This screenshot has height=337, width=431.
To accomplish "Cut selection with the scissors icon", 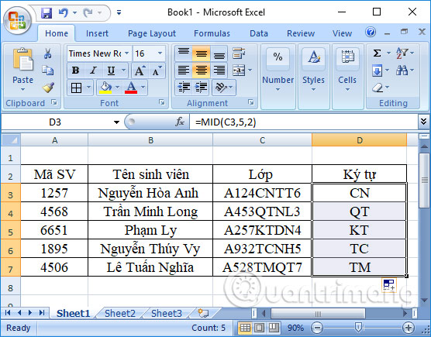I will [x=48, y=53].
